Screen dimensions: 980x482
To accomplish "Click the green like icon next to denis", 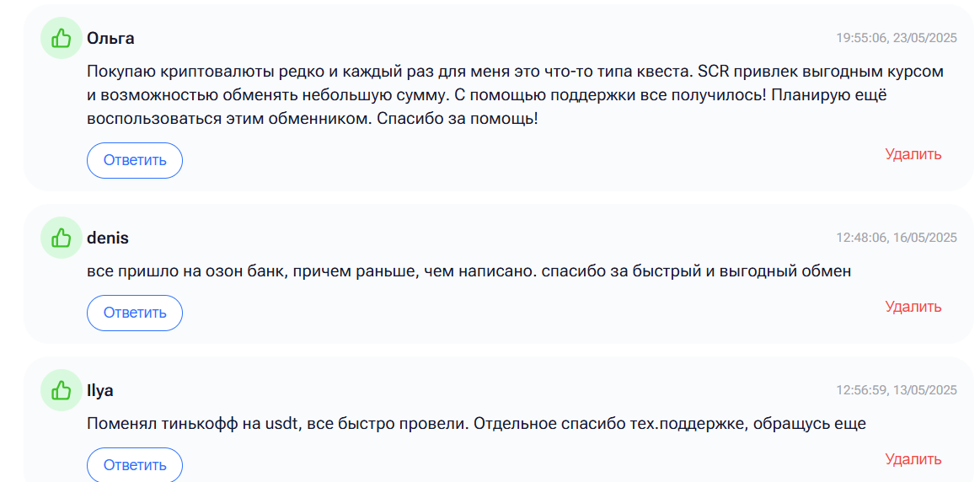I will click(x=62, y=238).
